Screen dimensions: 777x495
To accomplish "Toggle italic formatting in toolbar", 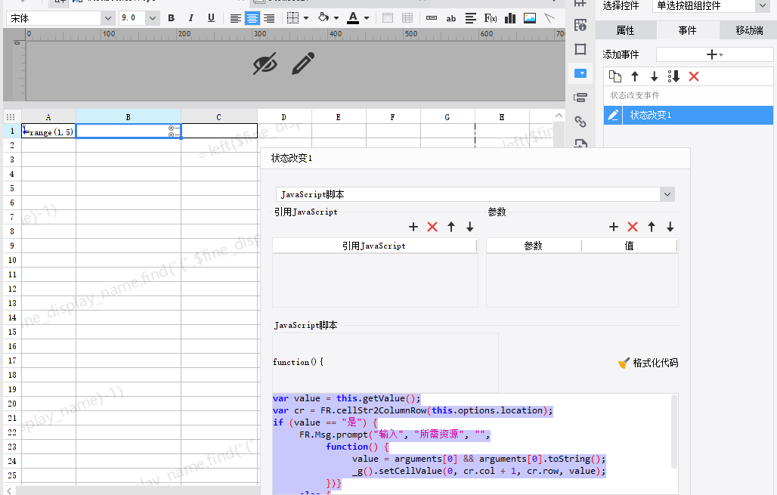I will (x=191, y=18).
